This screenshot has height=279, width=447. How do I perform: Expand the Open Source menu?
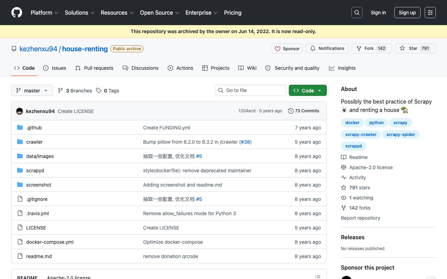pyautogui.click(x=160, y=13)
